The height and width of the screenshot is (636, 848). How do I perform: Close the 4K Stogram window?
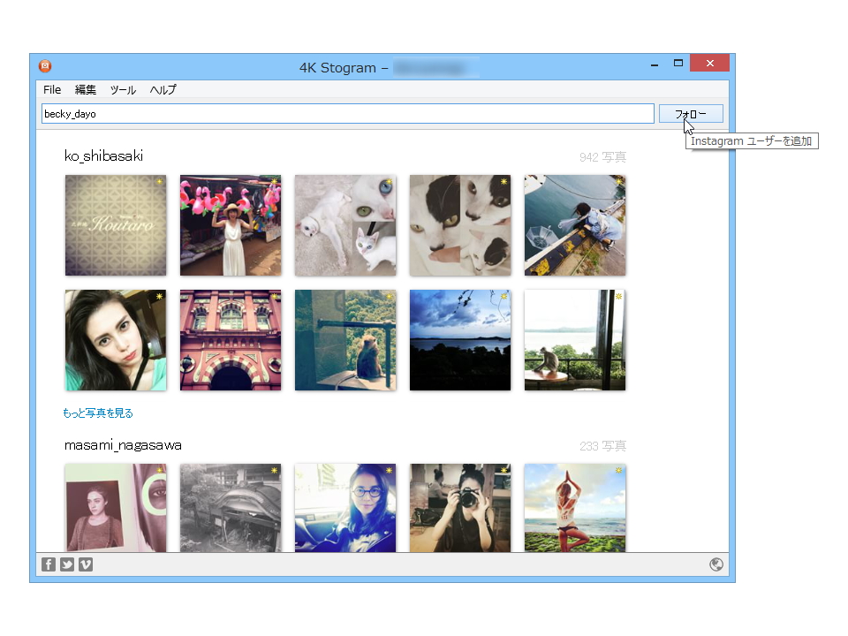click(x=710, y=64)
